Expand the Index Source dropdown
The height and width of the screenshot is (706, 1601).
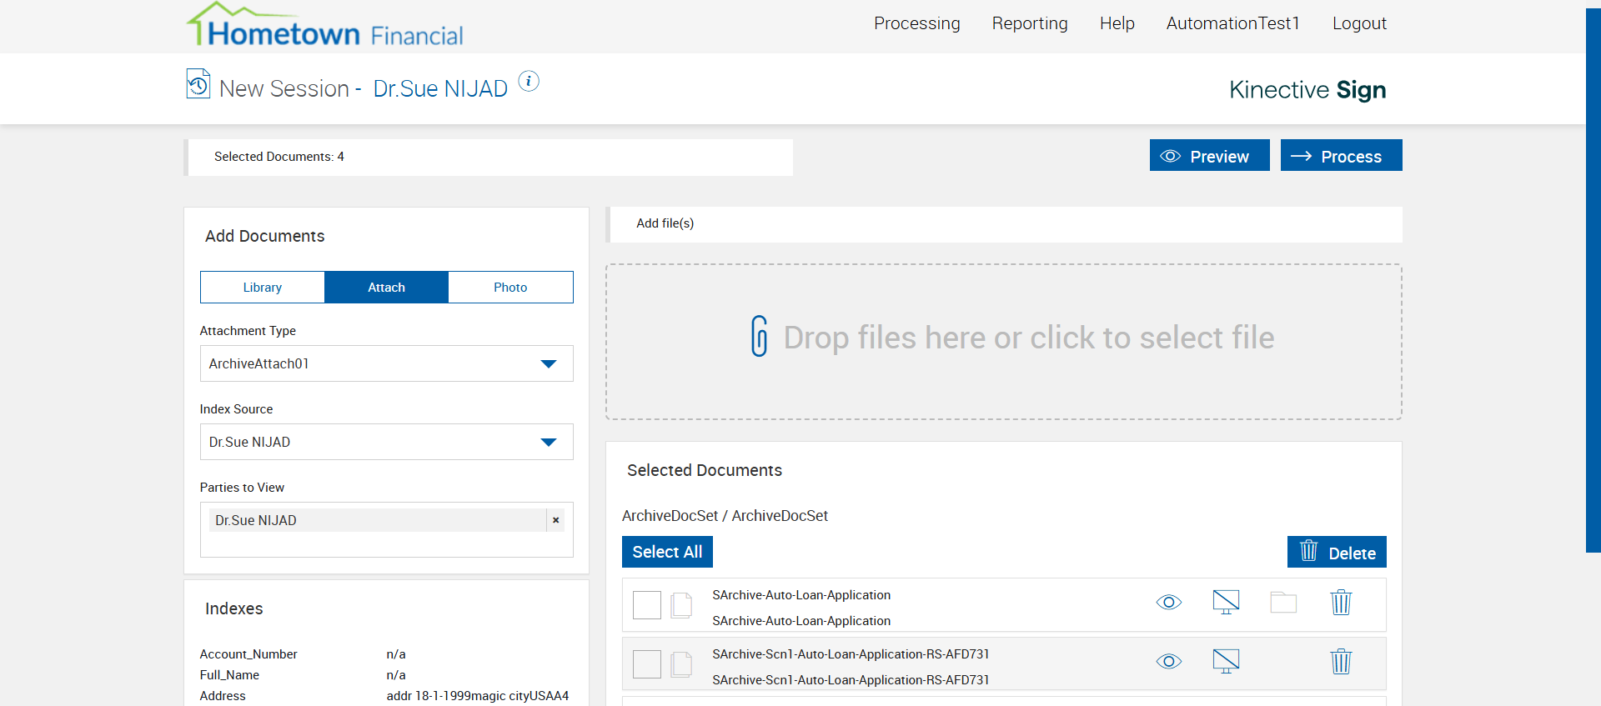click(x=387, y=442)
